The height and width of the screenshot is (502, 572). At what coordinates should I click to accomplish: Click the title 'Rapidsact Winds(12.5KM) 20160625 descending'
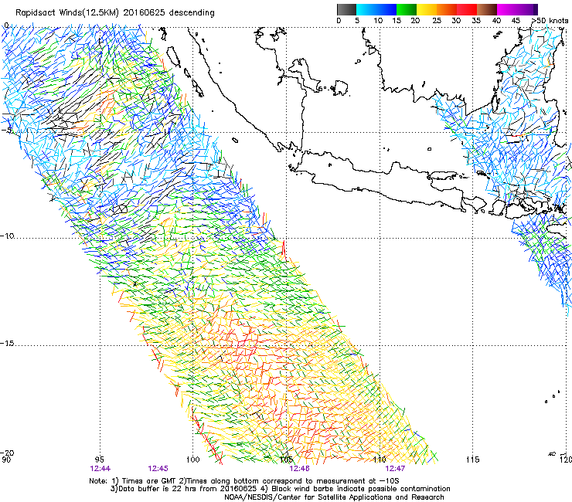[x=115, y=13]
